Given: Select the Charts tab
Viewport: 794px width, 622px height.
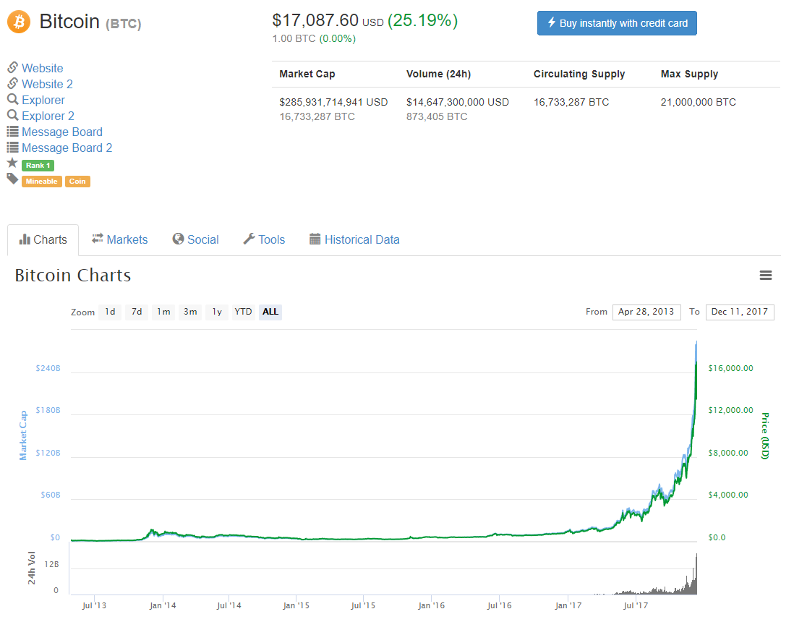Looking at the screenshot, I should [43, 239].
